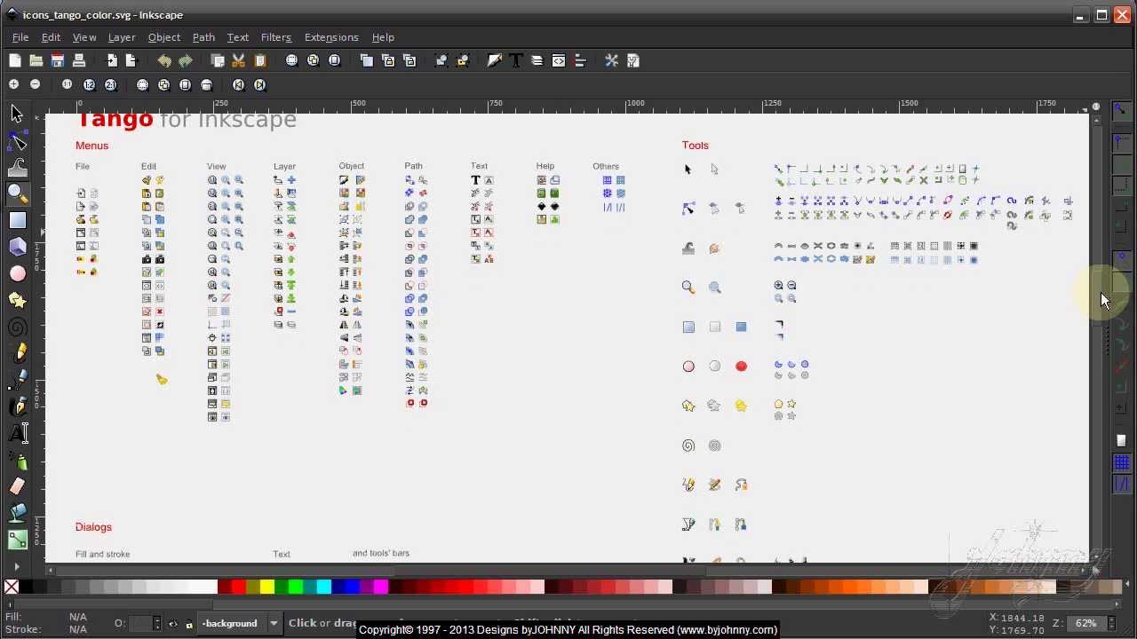Click the opacity stepper arrows
This screenshot has height=639, width=1137.
tap(157, 623)
